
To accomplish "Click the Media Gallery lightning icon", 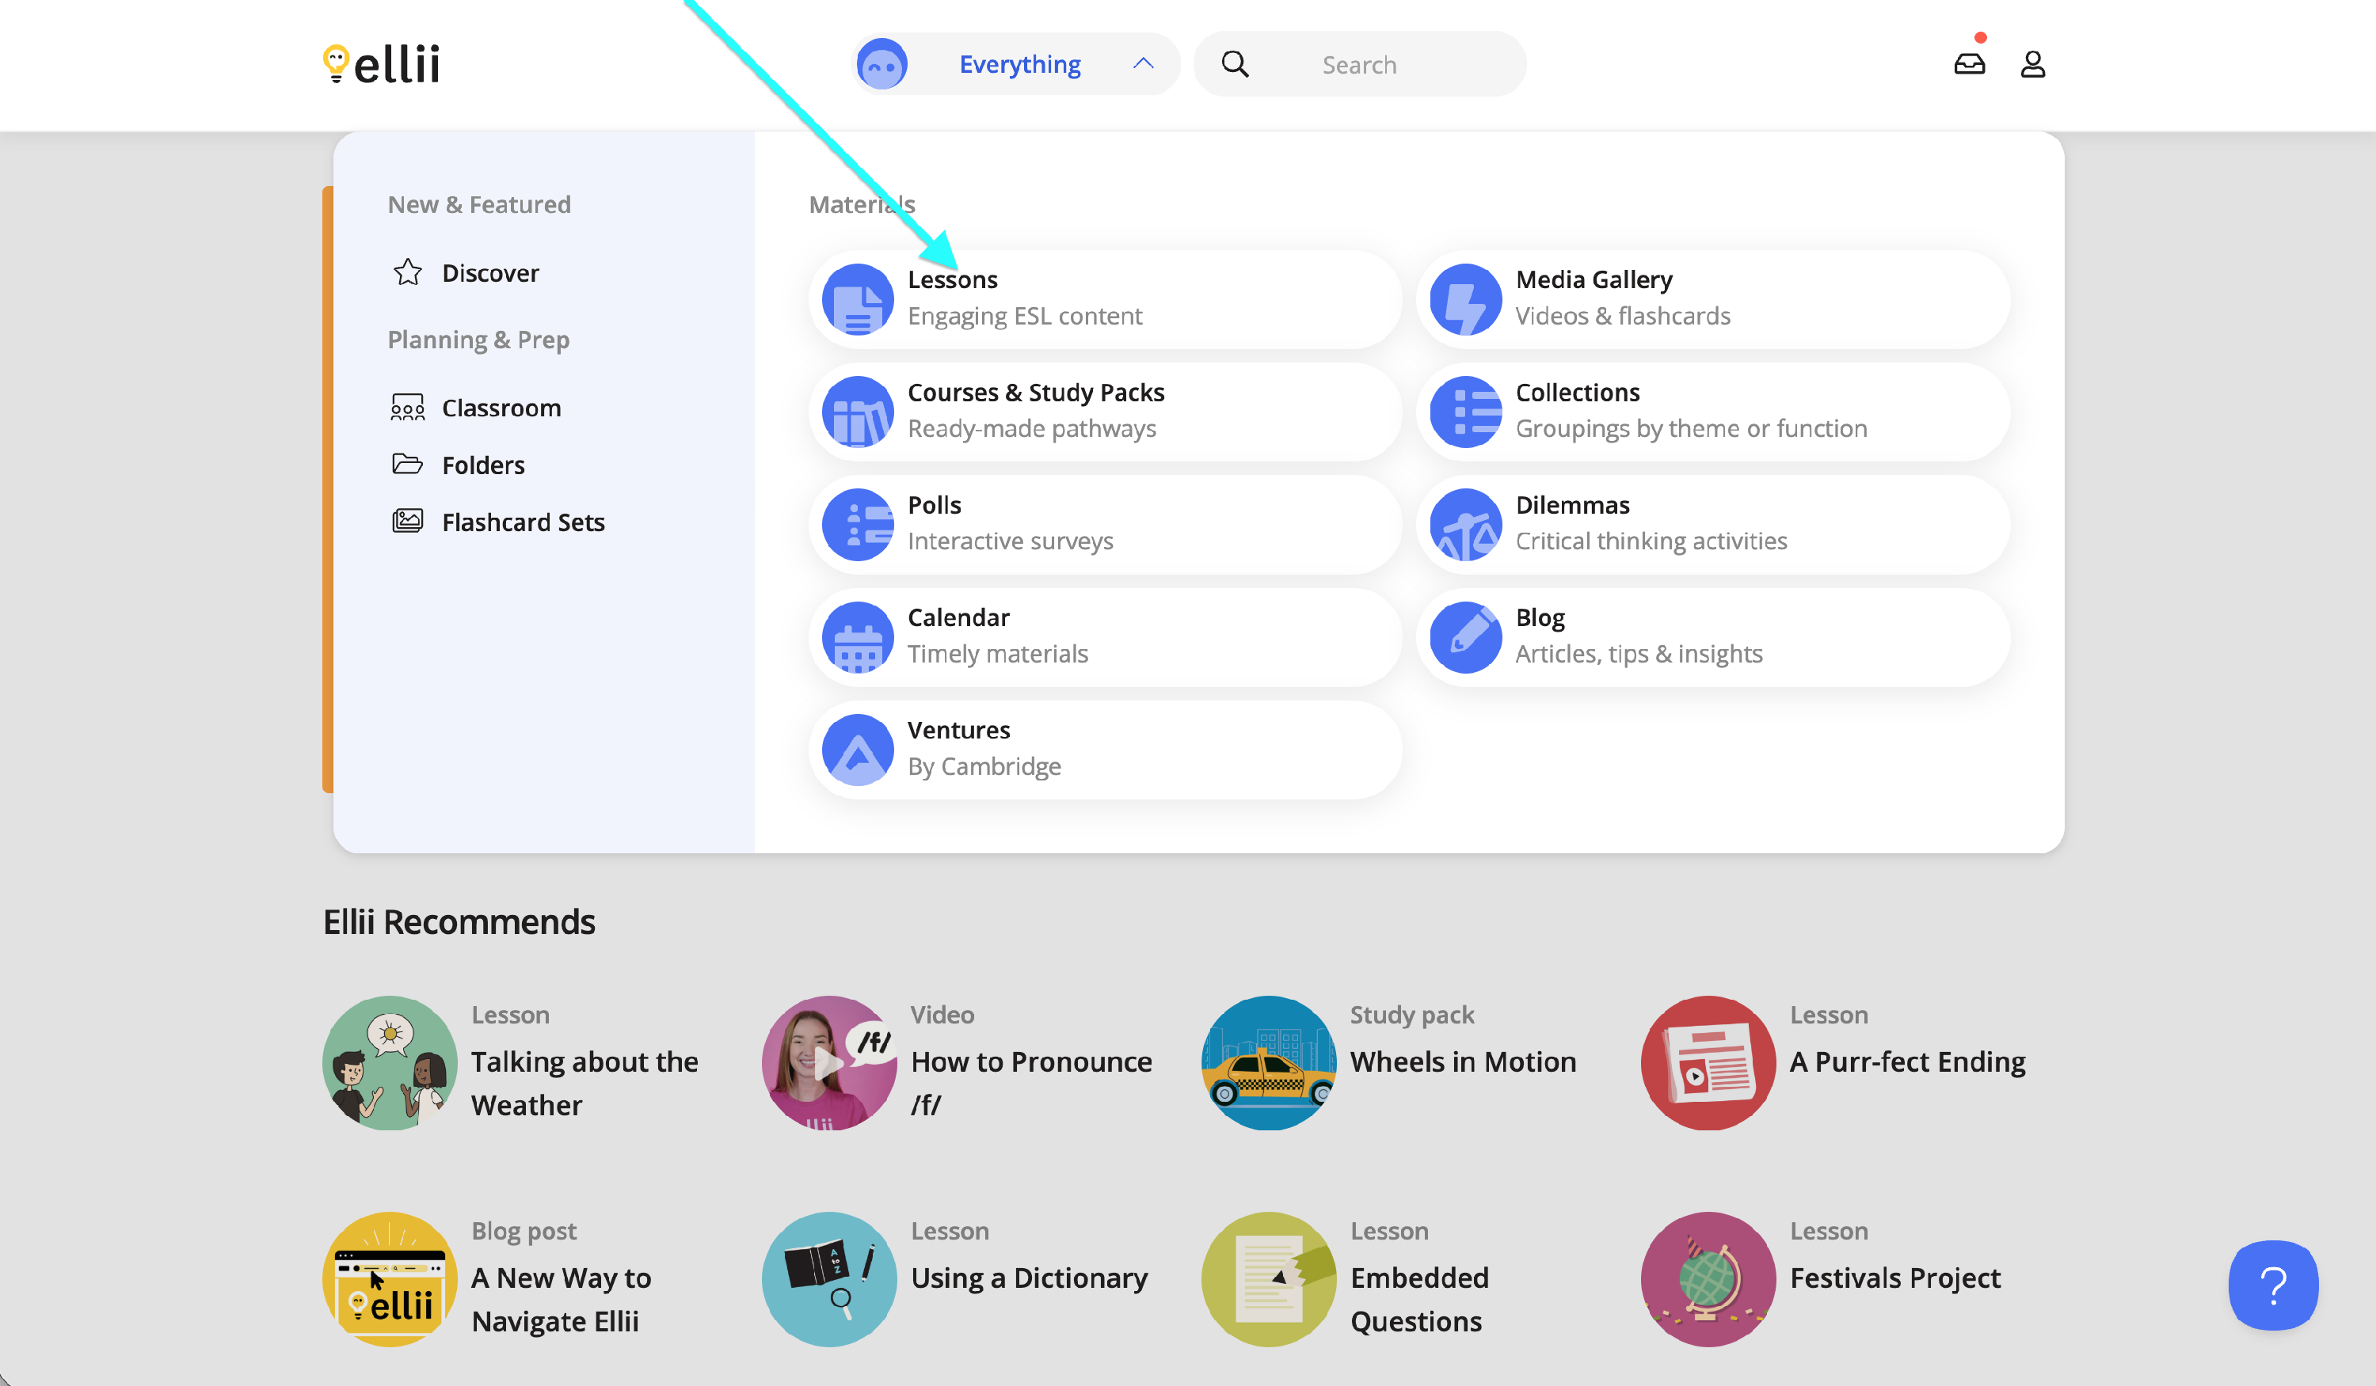I will point(1465,300).
